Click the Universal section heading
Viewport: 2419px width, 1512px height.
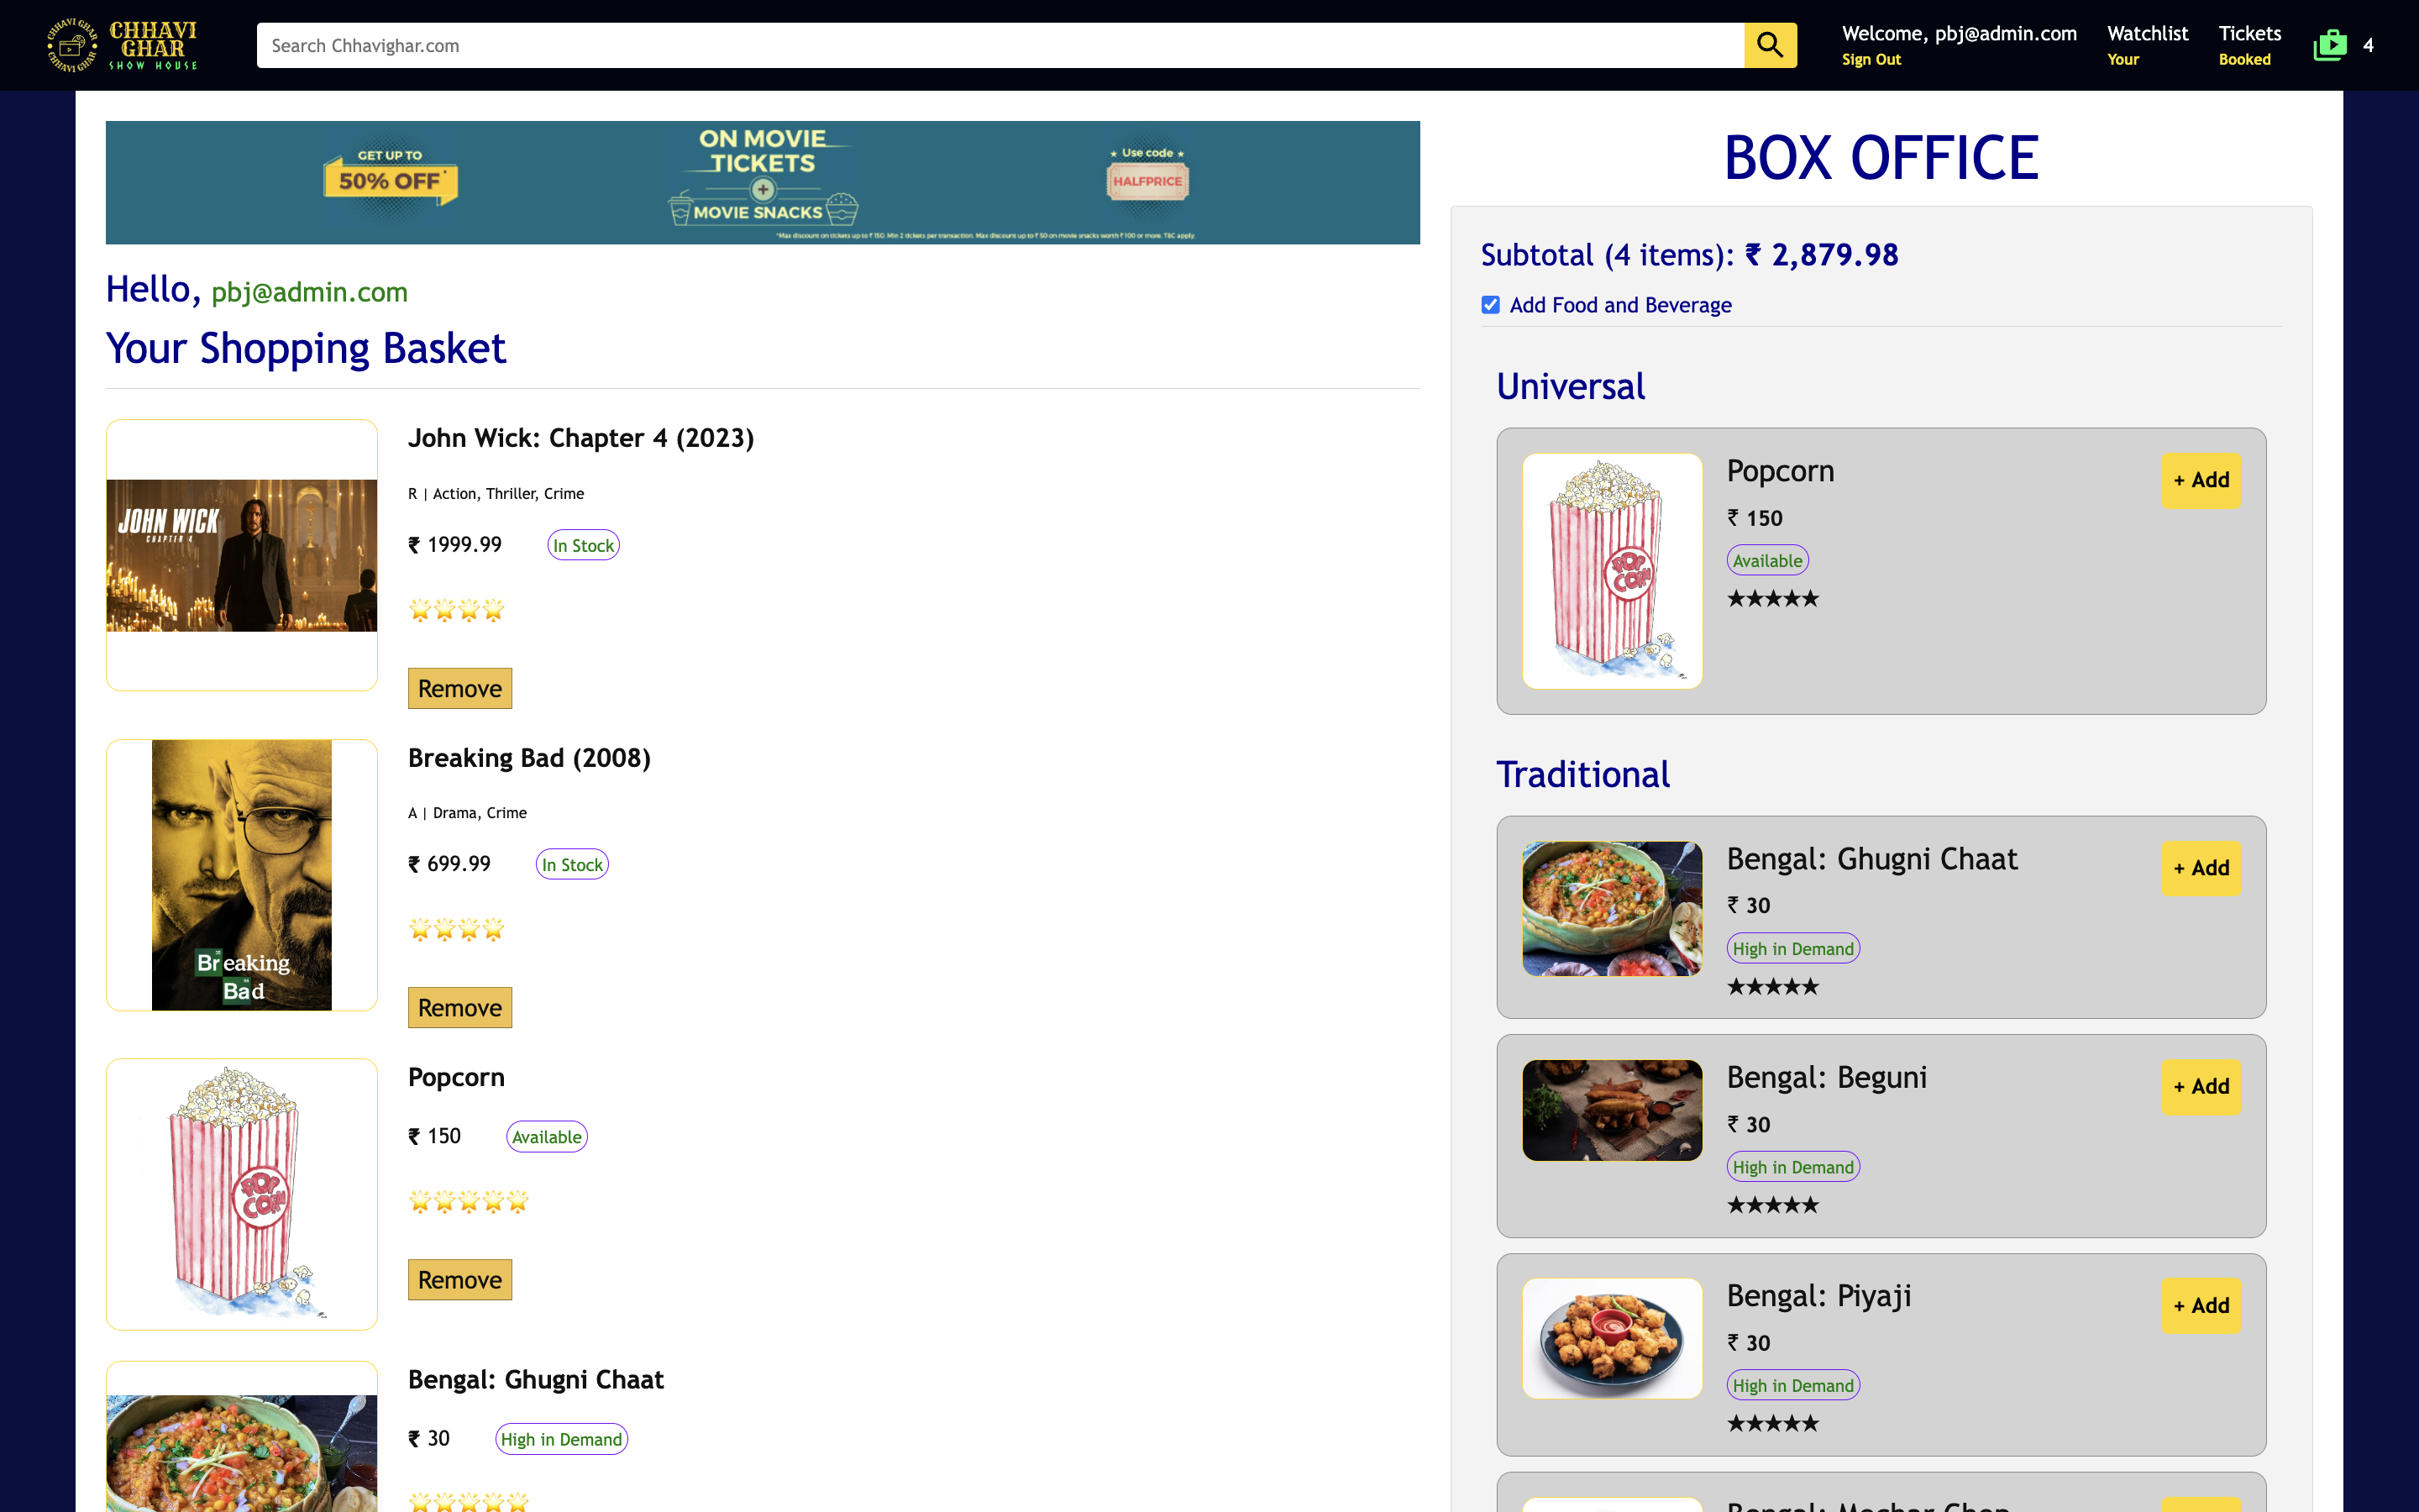(1569, 387)
